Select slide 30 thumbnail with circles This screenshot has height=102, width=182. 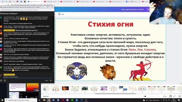pyautogui.click(x=142, y=88)
